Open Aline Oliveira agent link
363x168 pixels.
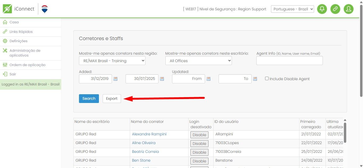tap(144, 143)
